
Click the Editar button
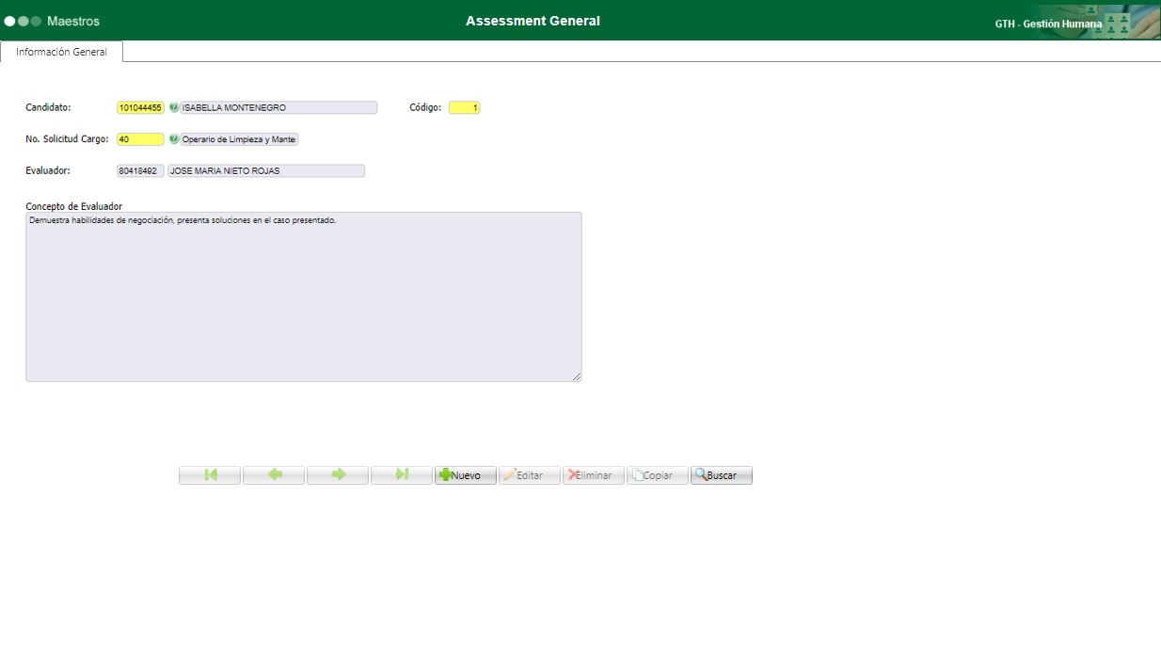pos(530,475)
